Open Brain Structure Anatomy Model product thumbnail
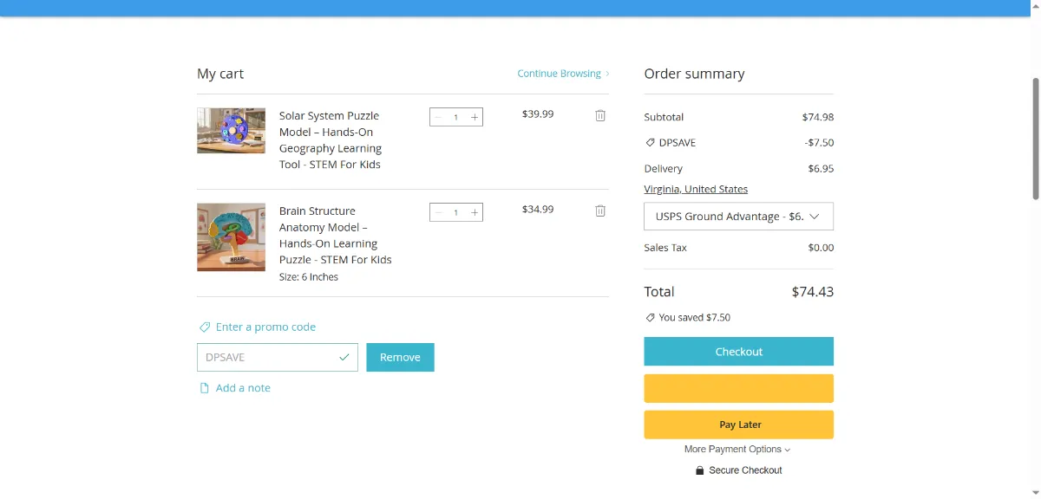This screenshot has height=499, width=1041. [x=231, y=237]
